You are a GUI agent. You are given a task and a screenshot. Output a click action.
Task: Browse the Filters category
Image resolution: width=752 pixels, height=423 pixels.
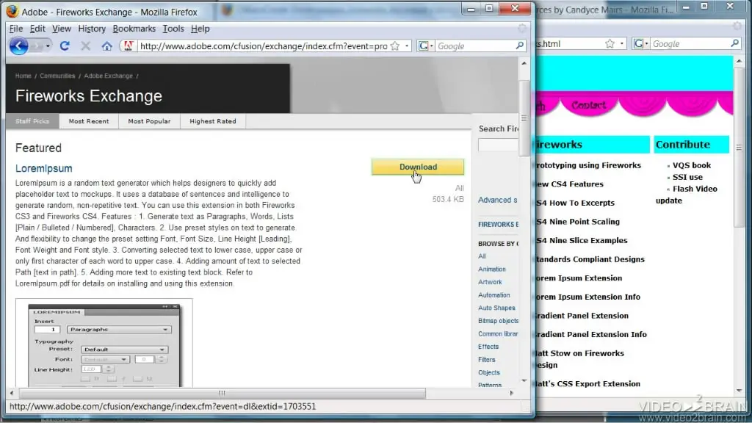coord(486,360)
